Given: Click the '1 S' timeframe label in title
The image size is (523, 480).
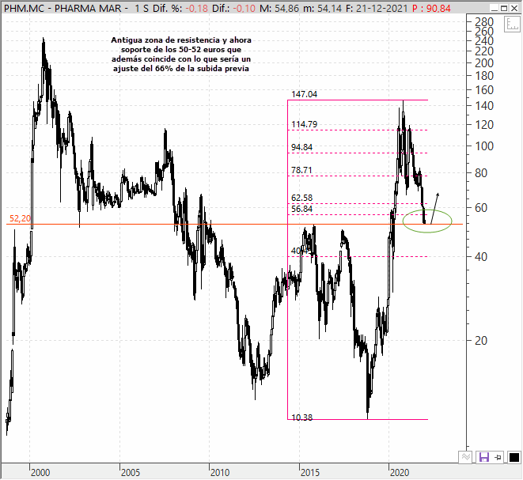Looking at the screenshot, I should pyautogui.click(x=142, y=9).
